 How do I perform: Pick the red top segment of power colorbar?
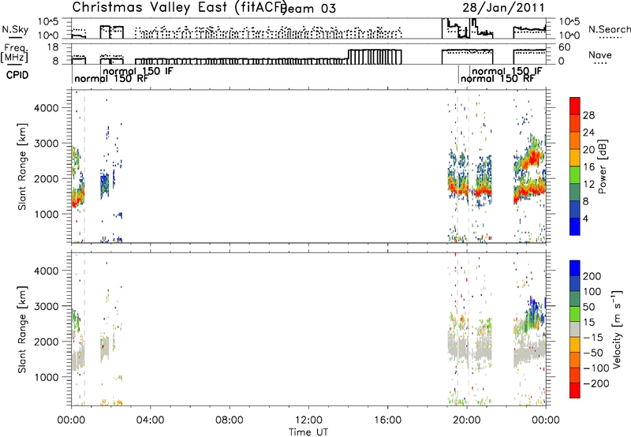tap(575, 106)
